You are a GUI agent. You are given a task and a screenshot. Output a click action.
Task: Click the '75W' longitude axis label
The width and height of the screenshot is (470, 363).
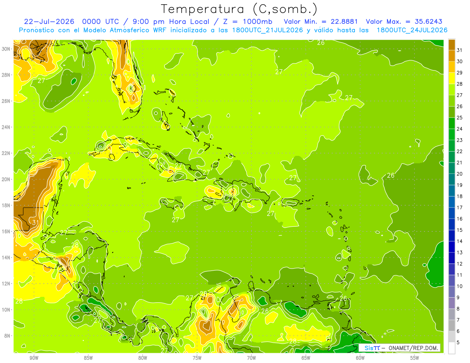click(x=197, y=358)
